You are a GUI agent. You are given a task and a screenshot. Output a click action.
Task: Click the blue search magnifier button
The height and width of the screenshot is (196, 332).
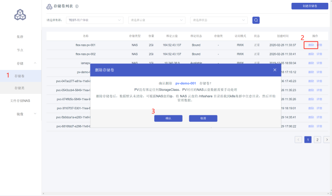point(256,20)
